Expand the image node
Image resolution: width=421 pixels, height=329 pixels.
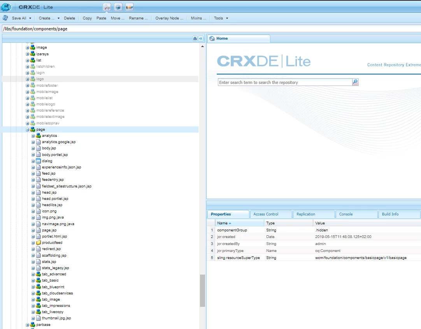point(27,47)
